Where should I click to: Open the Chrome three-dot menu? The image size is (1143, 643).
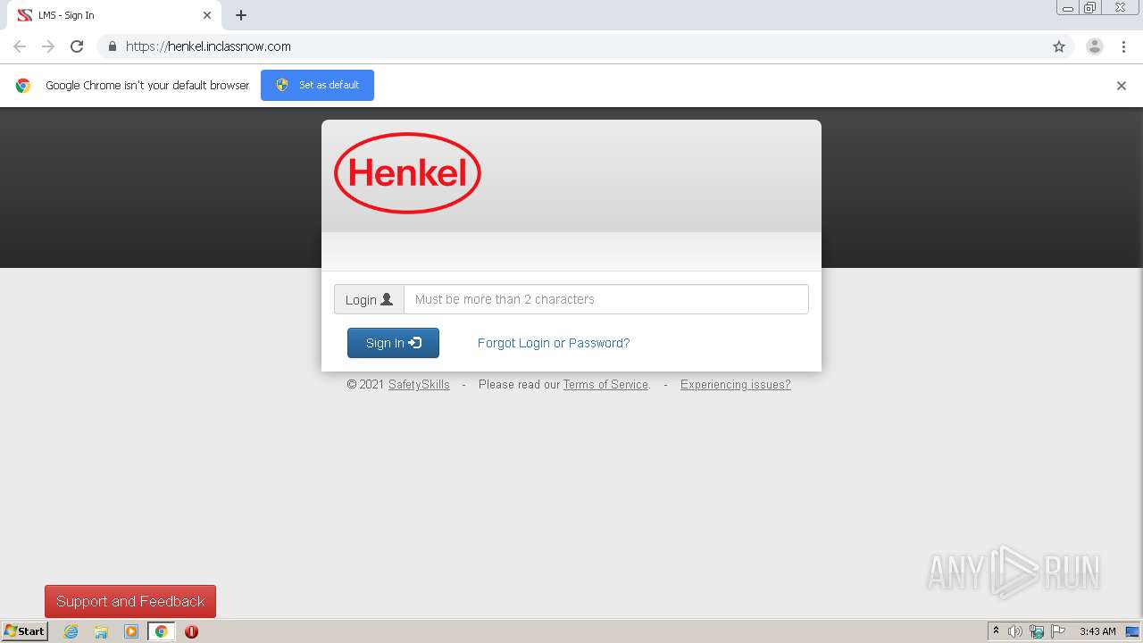click(1123, 46)
